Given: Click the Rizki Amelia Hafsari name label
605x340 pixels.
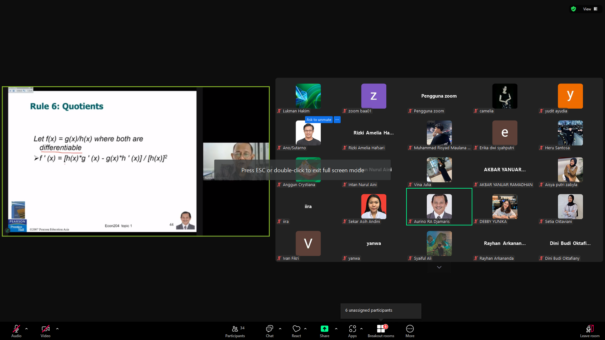Looking at the screenshot, I should pos(366,148).
